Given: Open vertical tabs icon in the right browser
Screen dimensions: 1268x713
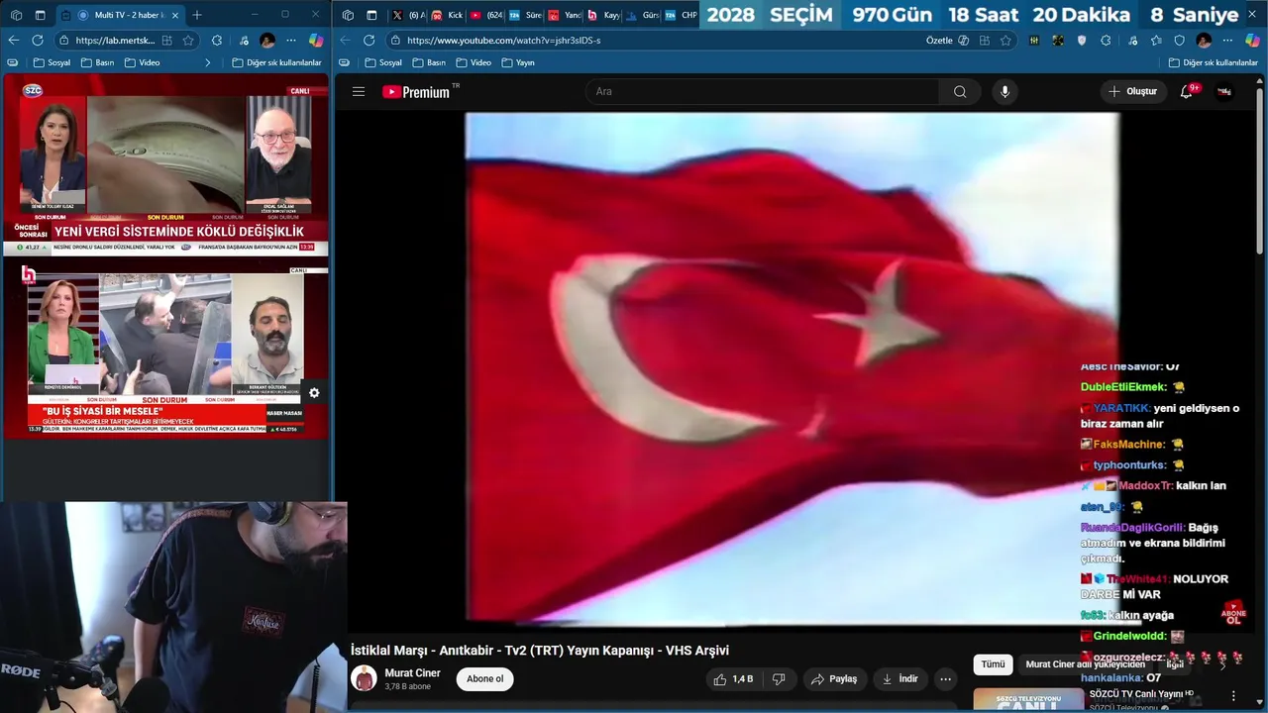Looking at the screenshot, I should tap(371, 15).
